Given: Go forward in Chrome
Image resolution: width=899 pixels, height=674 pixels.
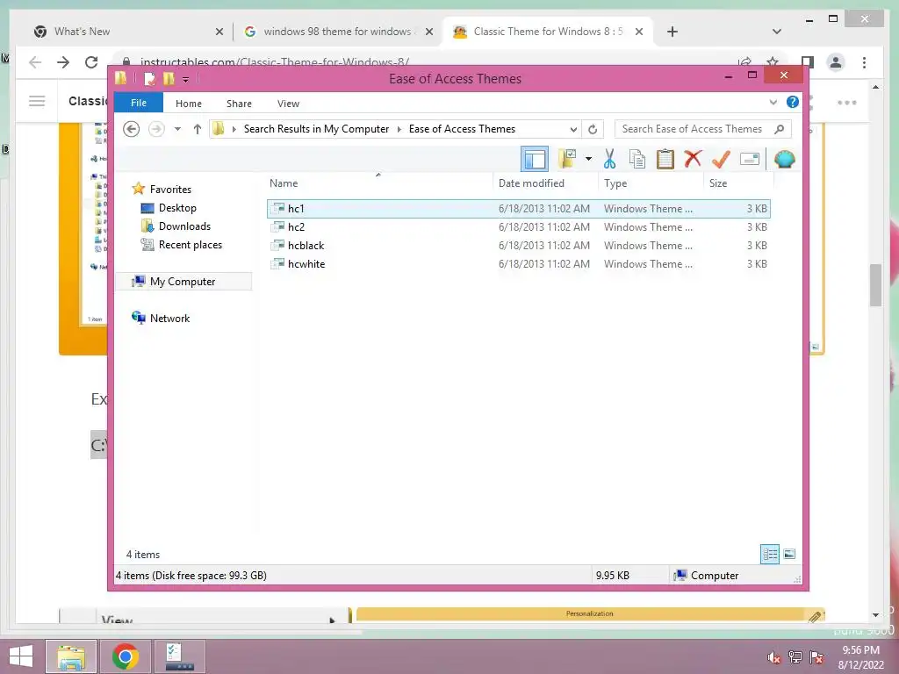Looking at the screenshot, I should pos(63,62).
